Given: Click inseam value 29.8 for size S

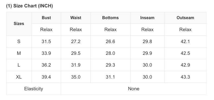Looking at the screenshot, I should coord(147,42).
